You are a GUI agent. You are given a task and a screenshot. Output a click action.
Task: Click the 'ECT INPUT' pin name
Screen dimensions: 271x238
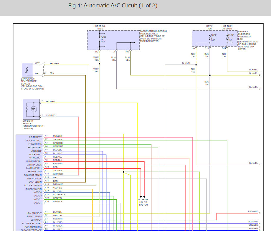click(36, 220)
